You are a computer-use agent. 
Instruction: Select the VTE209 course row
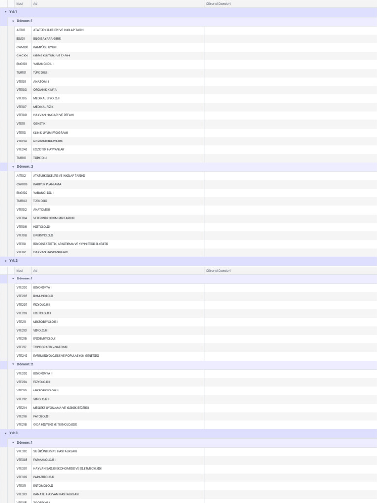(195, 313)
